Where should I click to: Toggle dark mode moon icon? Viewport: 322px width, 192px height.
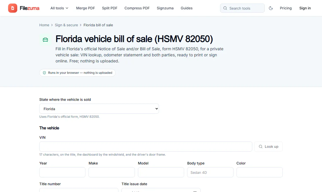coord(271,8)
